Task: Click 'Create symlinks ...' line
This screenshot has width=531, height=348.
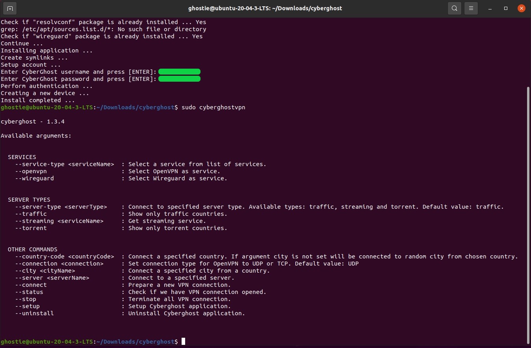Action: [34, 58]
